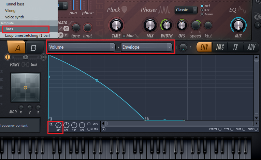Click the A/B part mix slider
This screenshot has width=261, height=160.
(x=26, y=57)
